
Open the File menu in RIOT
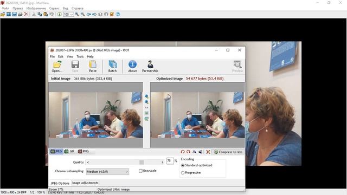52,56
